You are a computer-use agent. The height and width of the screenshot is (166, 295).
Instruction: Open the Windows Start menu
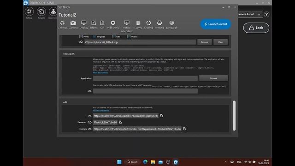[119, 162]
